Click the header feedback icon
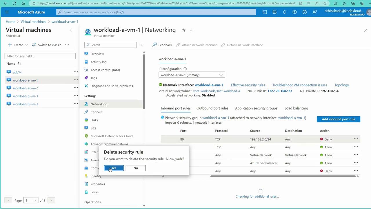 click(314, 12)
